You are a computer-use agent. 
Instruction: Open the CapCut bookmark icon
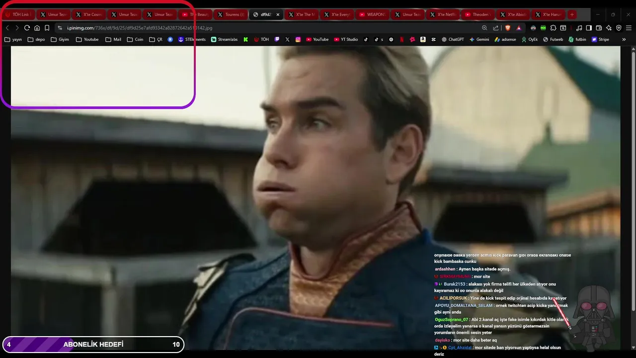[x=433, y=39]
